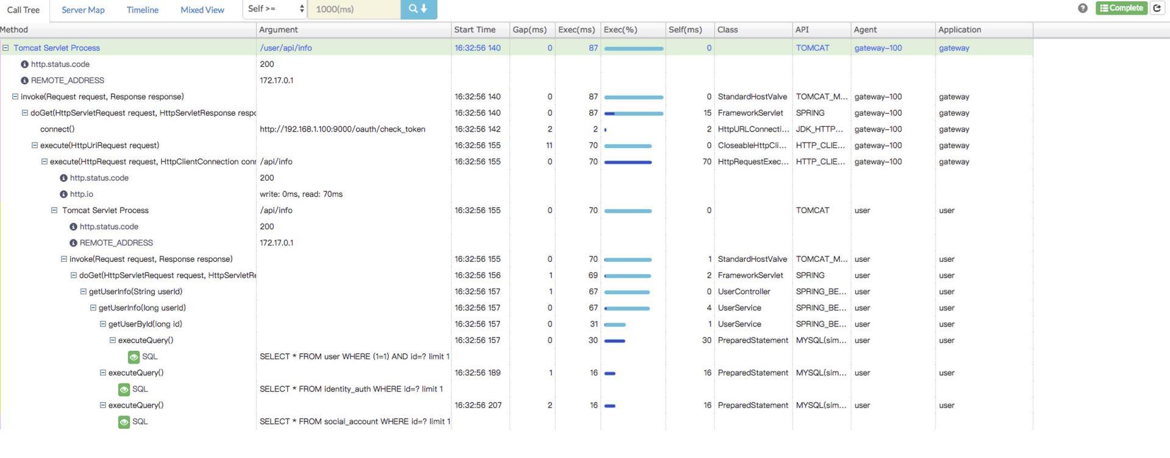The image size is (1170, 458).
Task: Click info icon next to first http.status.code
Action: pos(24,64)
